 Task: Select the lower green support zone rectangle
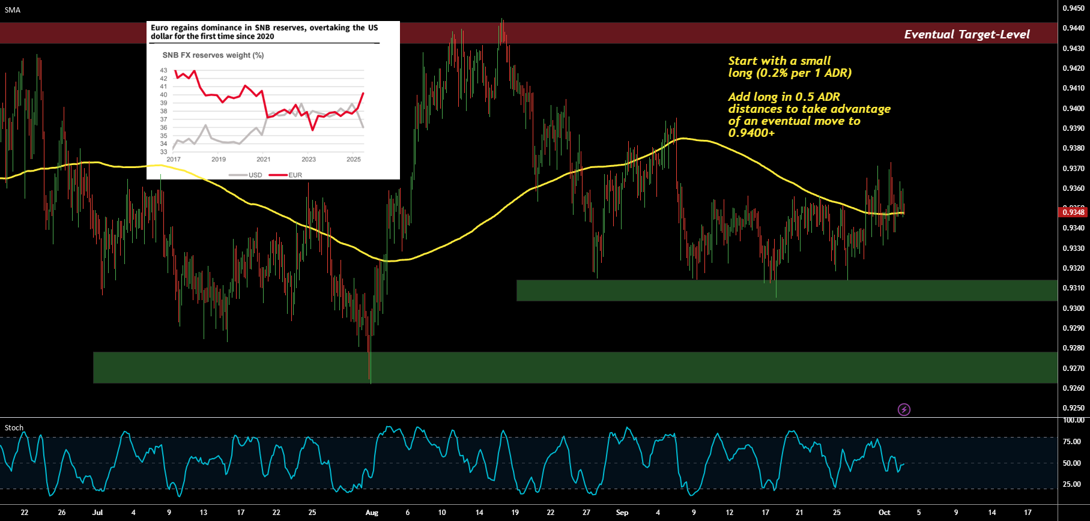pos(575,367)
